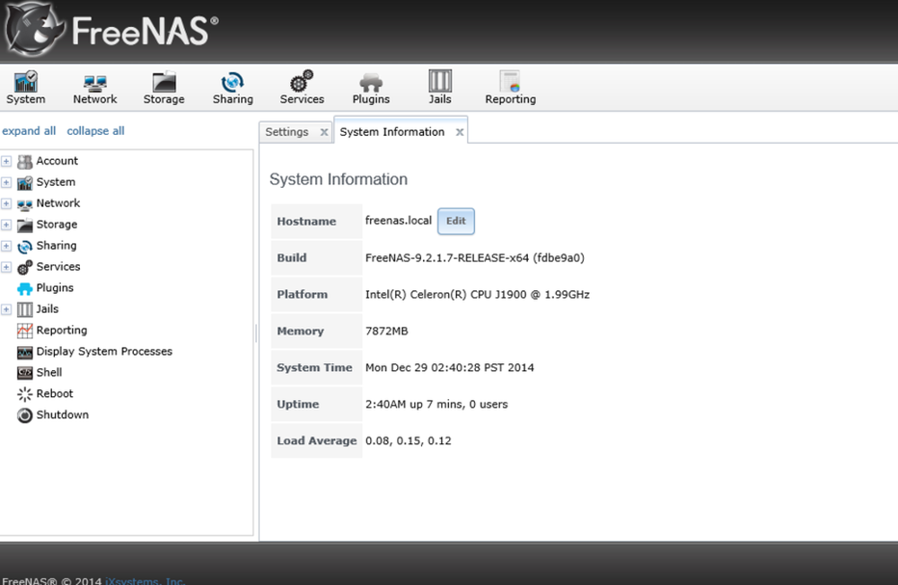The height and width of the screenshot is (585, 898).
Task: Open System from the top toolbar
Action: (26, 88)
